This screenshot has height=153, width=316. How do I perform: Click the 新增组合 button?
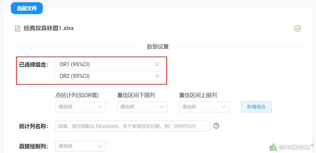[256, 107]
